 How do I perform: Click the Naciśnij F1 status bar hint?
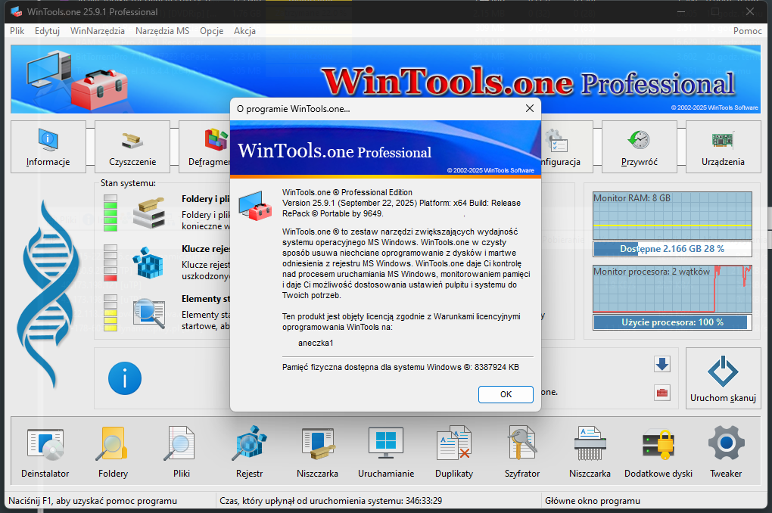92,501
